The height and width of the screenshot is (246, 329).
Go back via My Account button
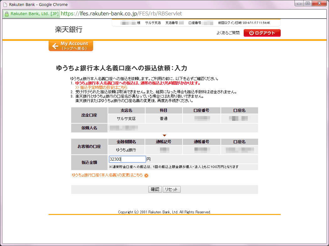pyautogui.click(x=71, y=45)
